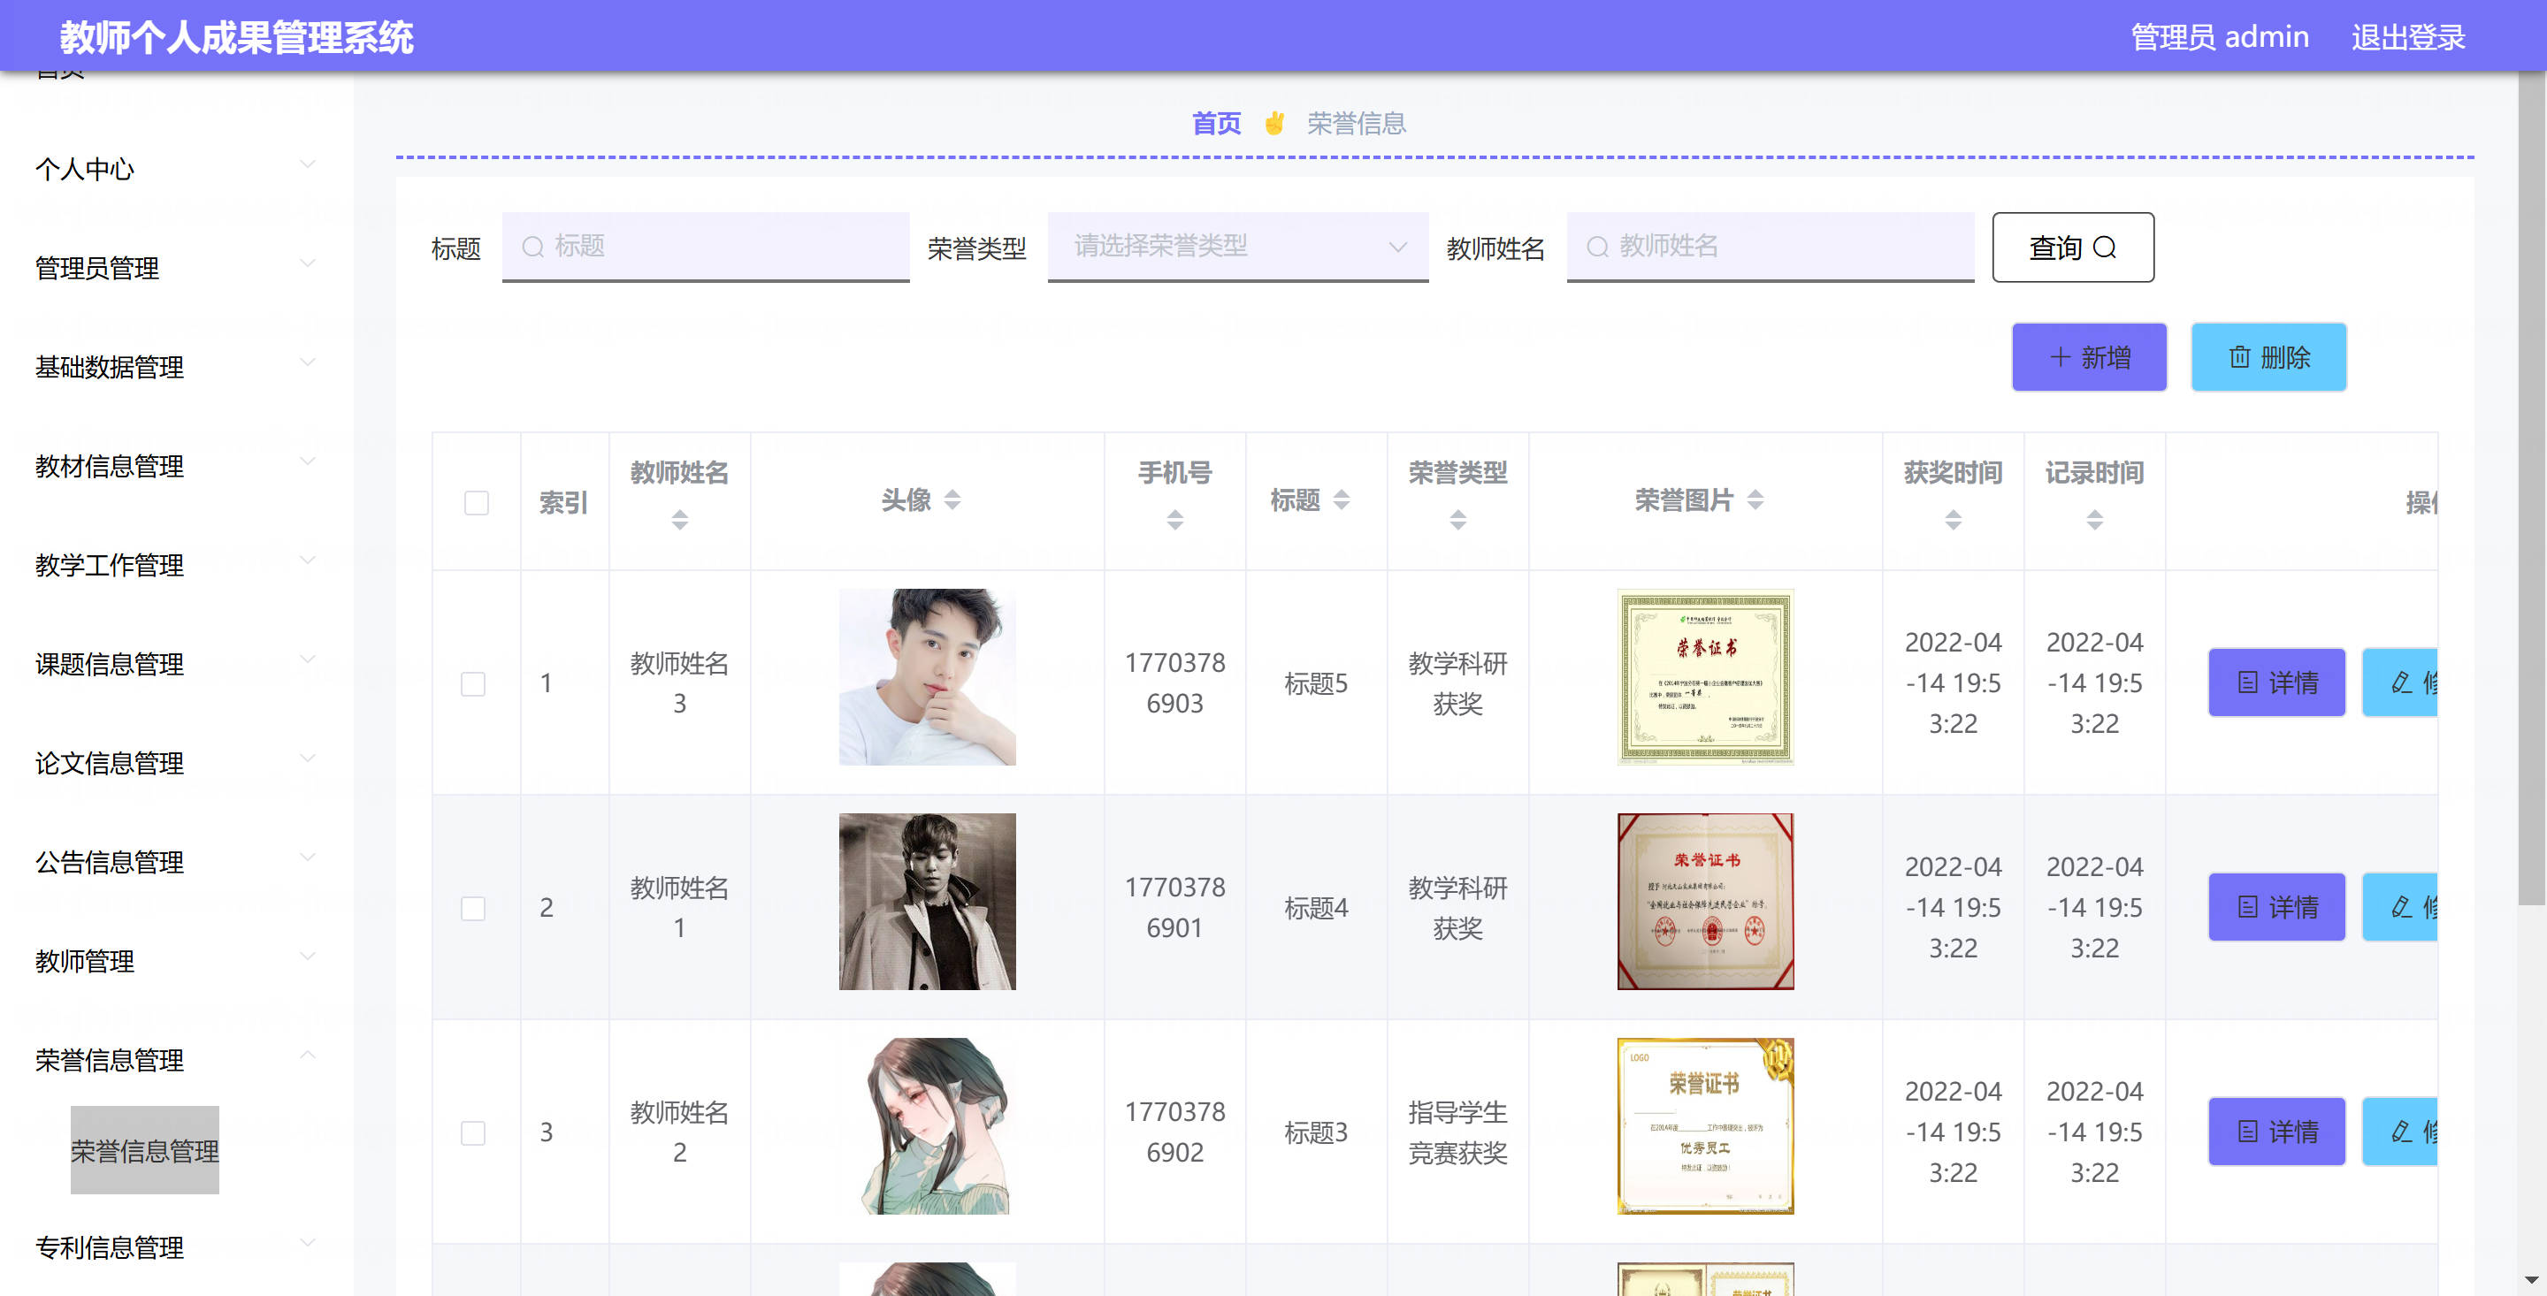Check the row checkbox for 标题3

[474, 1132]
